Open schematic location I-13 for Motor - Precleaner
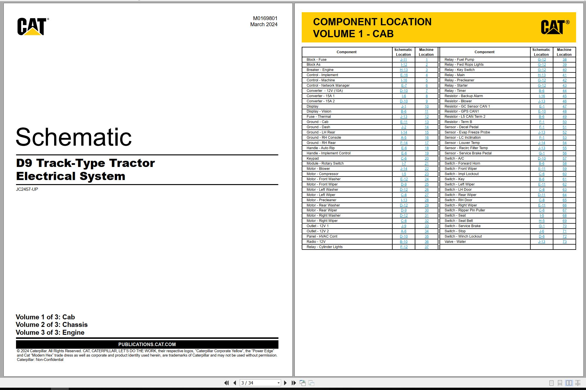The image size is (586, 390). click(404, 200)
